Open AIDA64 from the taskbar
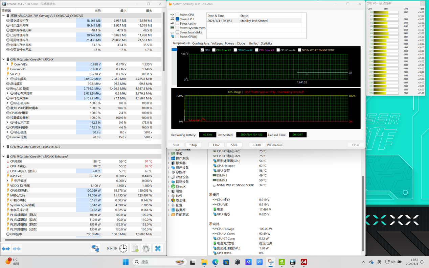 click(303, 262)
